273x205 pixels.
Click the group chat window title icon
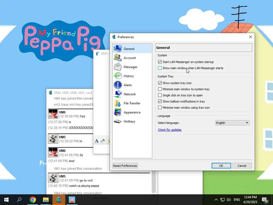click(x=50, y=93)
